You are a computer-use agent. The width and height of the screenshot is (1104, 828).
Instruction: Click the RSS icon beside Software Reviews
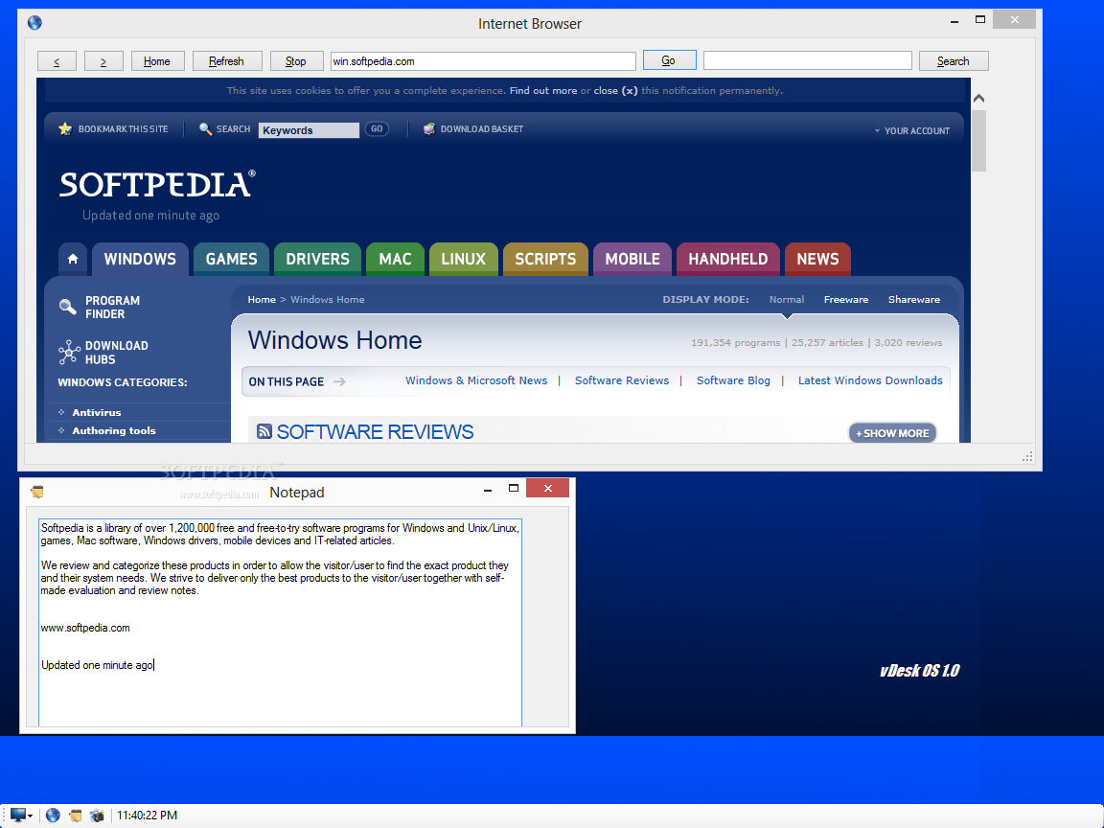click(264, 431)
